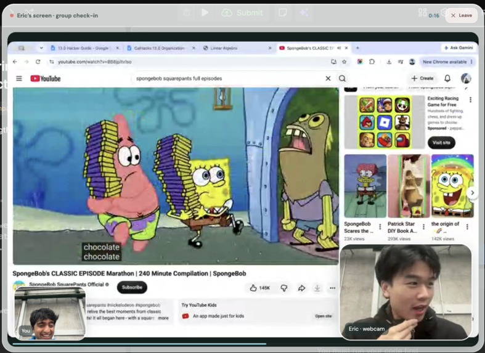Open site information icon beside URL

[x=51, y=62]
